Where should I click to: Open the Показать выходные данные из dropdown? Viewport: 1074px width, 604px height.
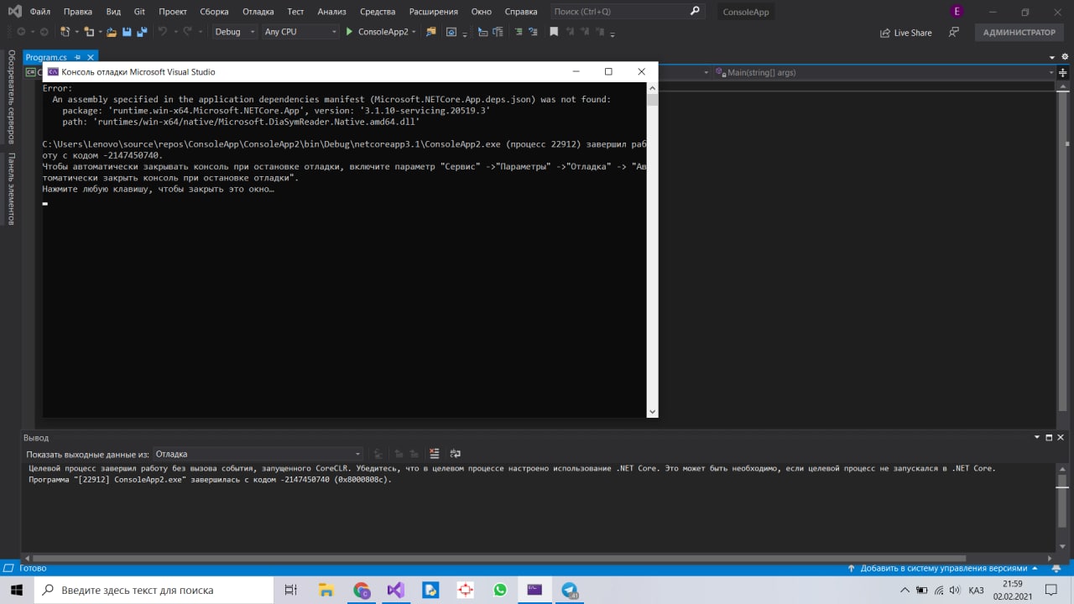[258, 454]
